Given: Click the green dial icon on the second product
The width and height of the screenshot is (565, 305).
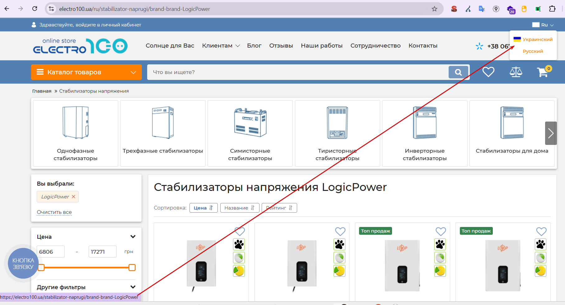Looking at the screenshot, I should click(339, 257).
